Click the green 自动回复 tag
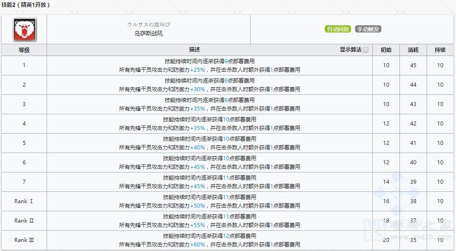The width and height of the screenshot is (456, 251). tap(338, 29)
